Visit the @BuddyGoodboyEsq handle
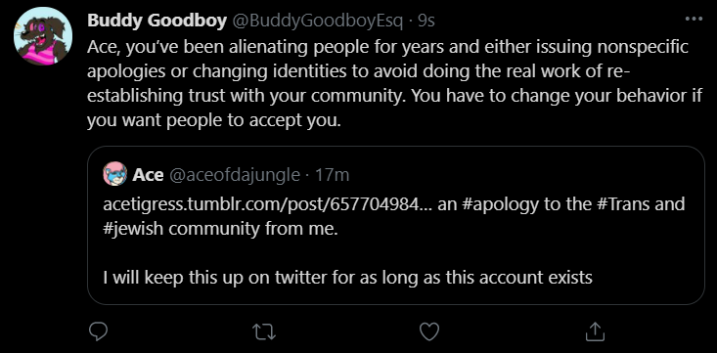Viewport: 717px width, 353px height. [318, 22]
